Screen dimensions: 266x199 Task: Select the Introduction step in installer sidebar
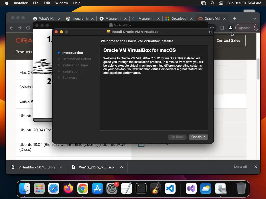click(x=72, y=53)
